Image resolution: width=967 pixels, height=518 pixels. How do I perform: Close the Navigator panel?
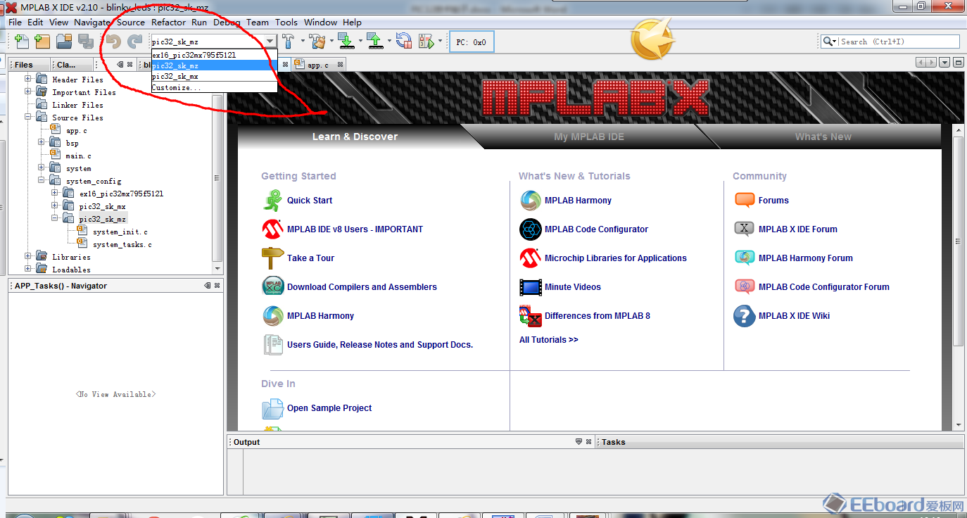point(217,286)
